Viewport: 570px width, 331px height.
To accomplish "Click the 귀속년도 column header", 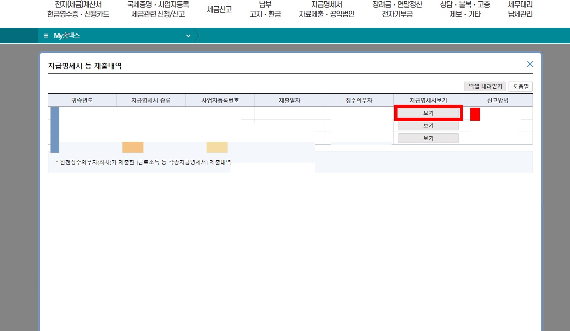I will (82, 100).
